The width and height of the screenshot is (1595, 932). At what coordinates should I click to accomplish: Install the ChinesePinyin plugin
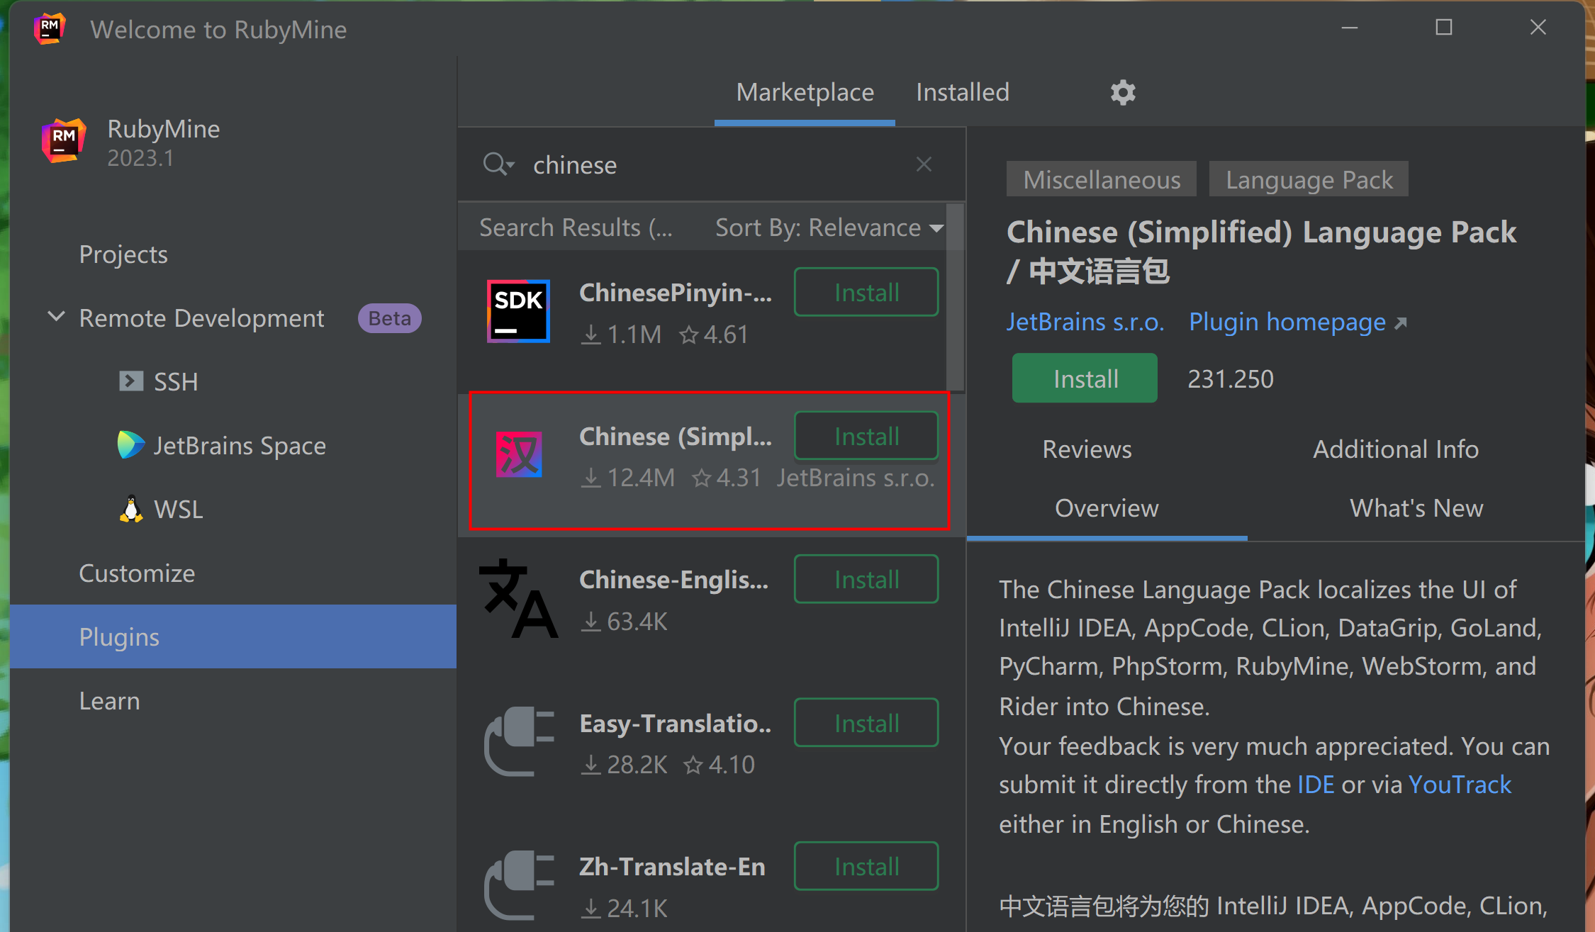pyautogui.click(x=866, y=292)
